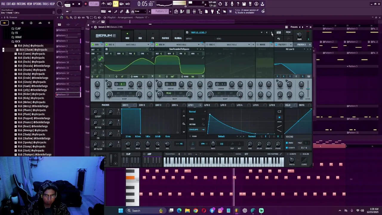The width and height of the screenshot is (382, 215).
Task: Click the envelope zoom magnifier icon
Action: click(184, 124)
